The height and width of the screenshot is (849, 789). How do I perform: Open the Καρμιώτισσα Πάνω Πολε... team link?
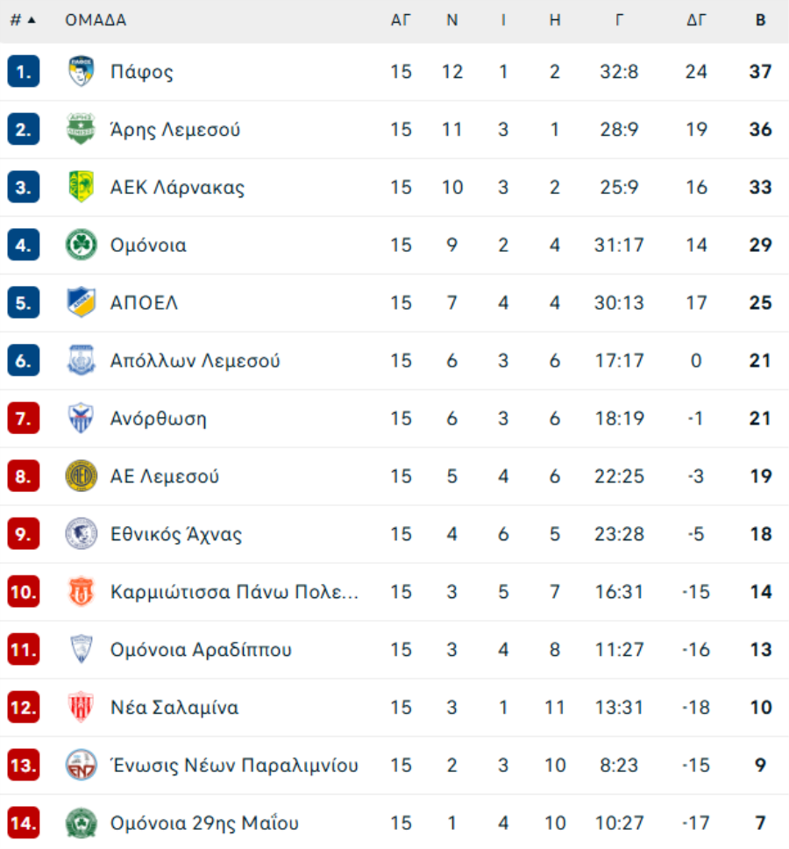click(x=234, y=592)
